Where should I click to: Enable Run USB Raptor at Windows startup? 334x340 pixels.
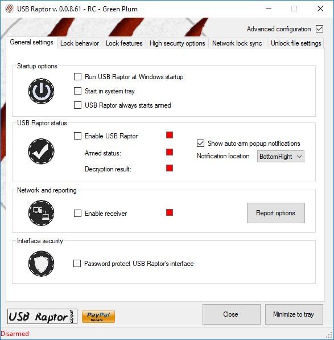point(77,77)
